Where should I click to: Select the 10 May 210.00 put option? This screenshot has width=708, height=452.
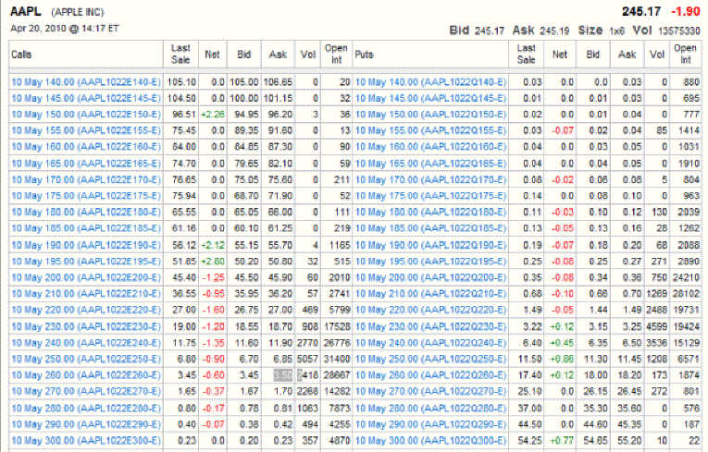432,294
